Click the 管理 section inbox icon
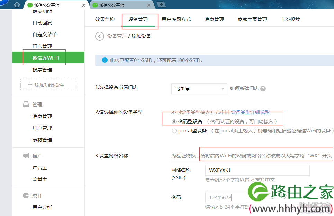The width and height of the screenshot is (334, 216). pyautogui.click(x=26, y=104)
